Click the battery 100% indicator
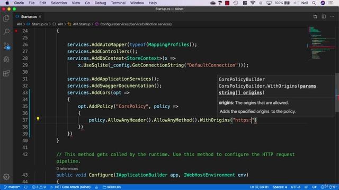 click(282, 3)
